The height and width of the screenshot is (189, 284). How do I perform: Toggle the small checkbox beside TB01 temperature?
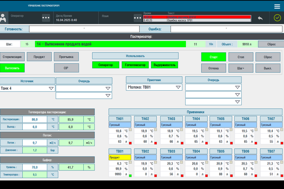coord(130,162)
